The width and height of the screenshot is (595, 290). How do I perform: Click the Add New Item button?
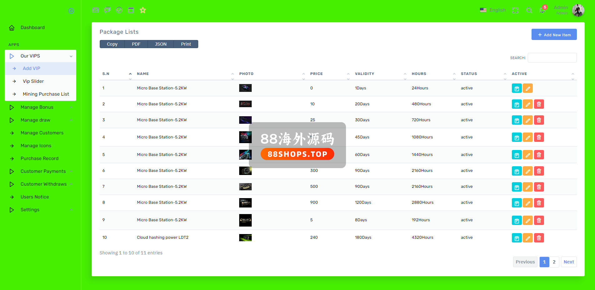[554, 35]
